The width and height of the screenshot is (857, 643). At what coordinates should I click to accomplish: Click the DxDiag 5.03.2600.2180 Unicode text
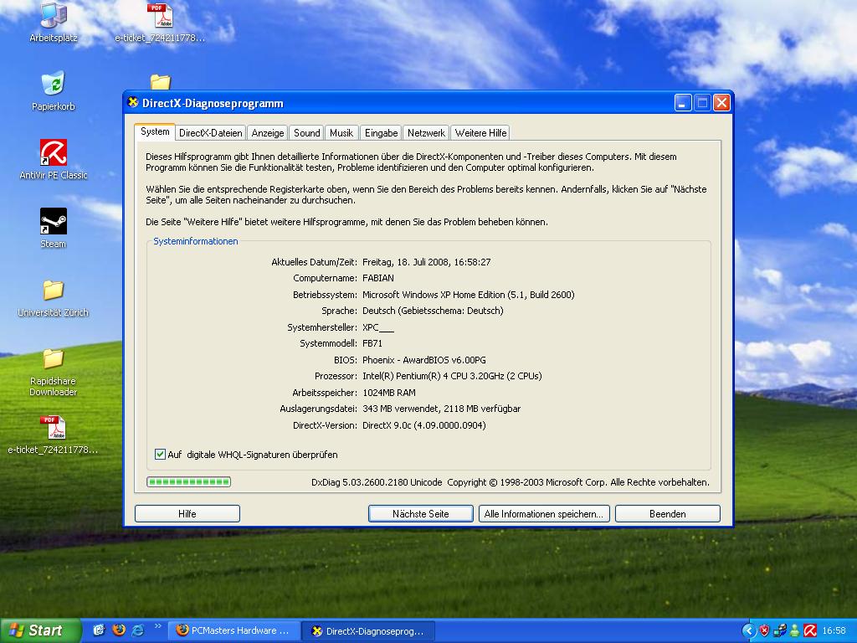click(x=377, y=482)
